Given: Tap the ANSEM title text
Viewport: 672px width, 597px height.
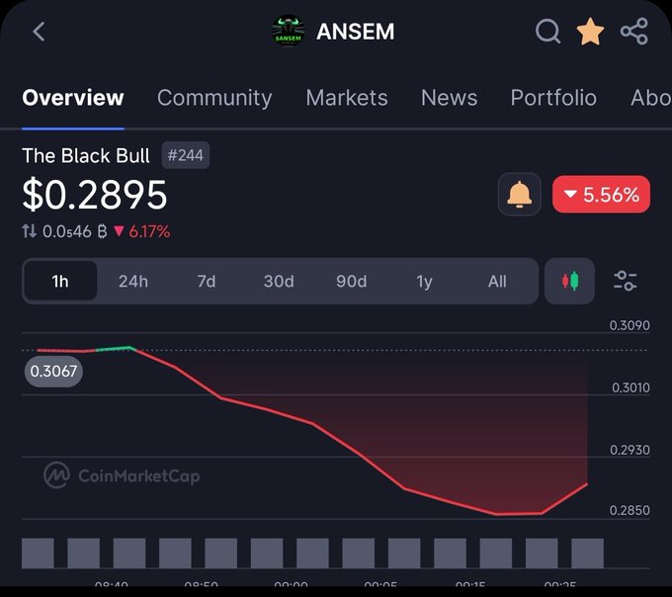Looking at the screenshot, I should click(356, 32).
